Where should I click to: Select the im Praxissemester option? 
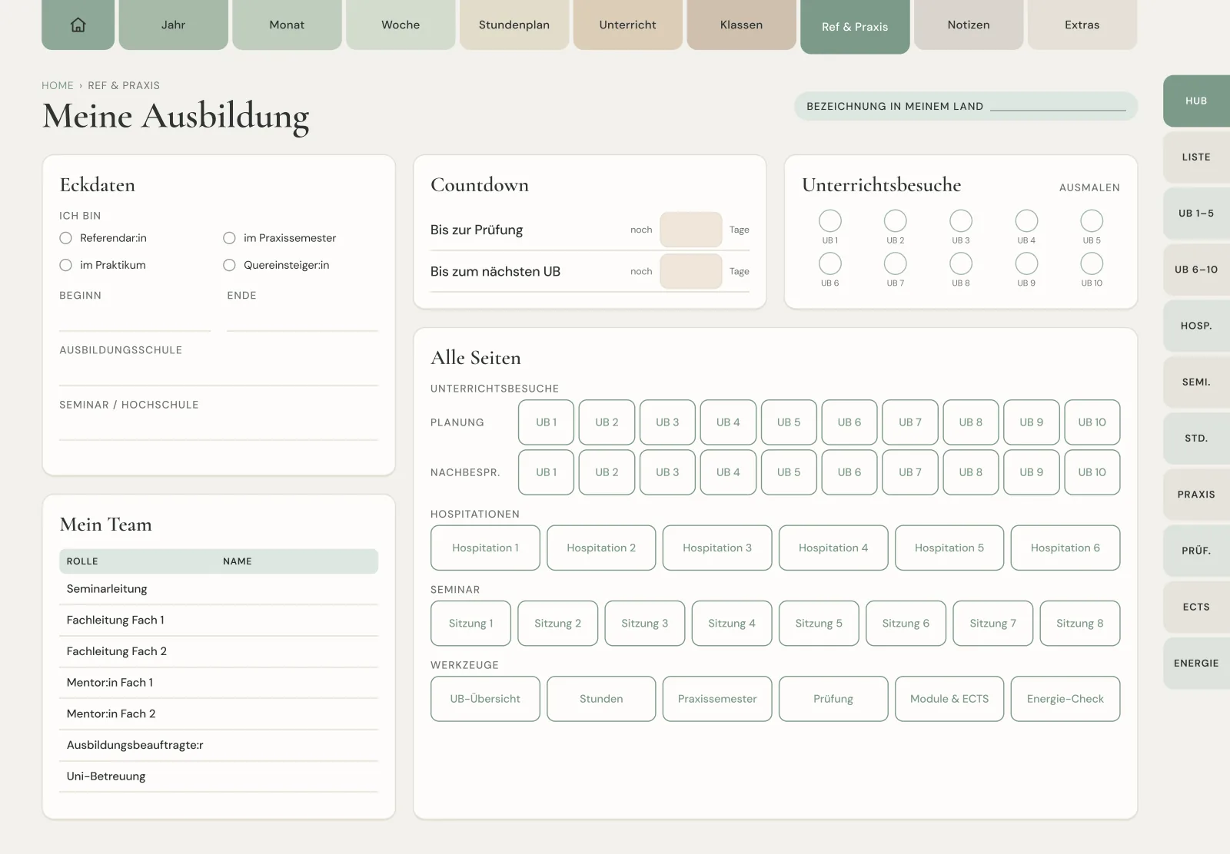pyautogui.click(x=229, y=238)
